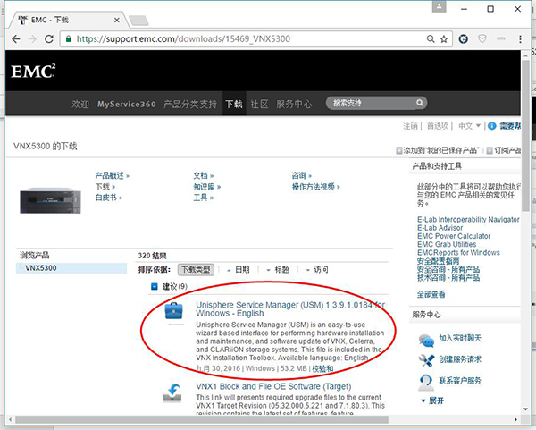Viewport: 536px width, 430px height.
Task: Click the shield extension icon
Action: [482, 38]
